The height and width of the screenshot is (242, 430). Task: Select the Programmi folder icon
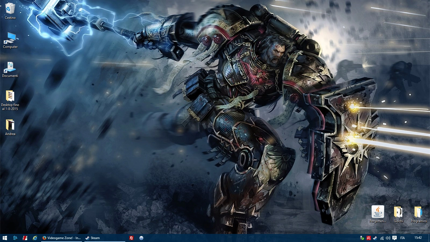pos(418,214)
